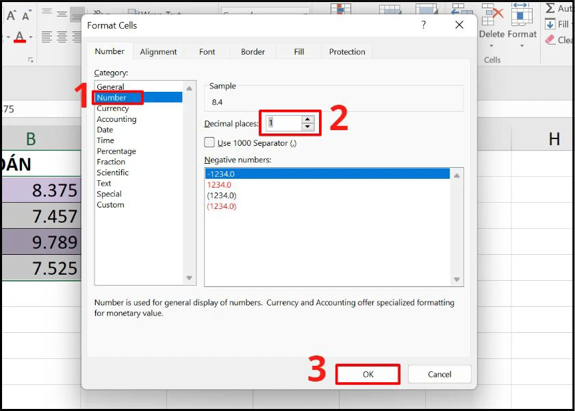Select Time category

tap(138, 140)
